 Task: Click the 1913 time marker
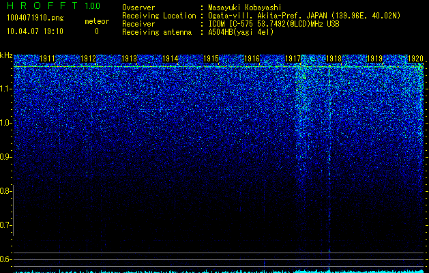click(x=129, y=59)
